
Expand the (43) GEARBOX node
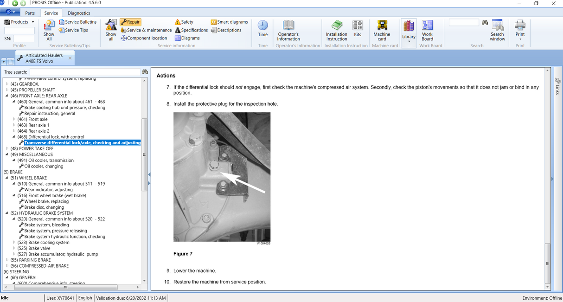[x=7, y=84]
